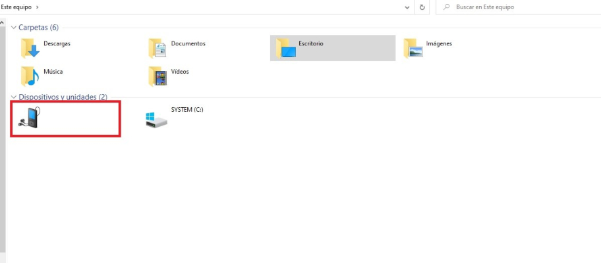601x263 pixels.
Task: Select the Escritorio folder icon
Action: coord(285,48)
